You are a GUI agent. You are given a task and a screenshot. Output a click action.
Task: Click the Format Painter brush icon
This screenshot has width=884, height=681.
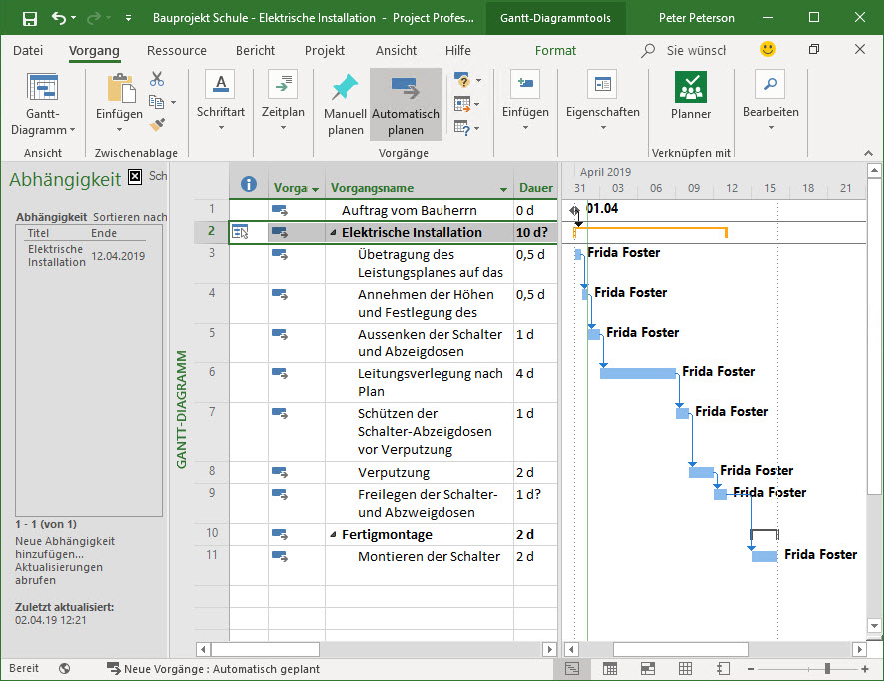pyautogui.click(x=157, y=124)
